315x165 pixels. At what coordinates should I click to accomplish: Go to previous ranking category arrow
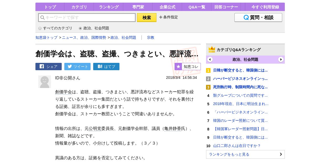(210, 59)
